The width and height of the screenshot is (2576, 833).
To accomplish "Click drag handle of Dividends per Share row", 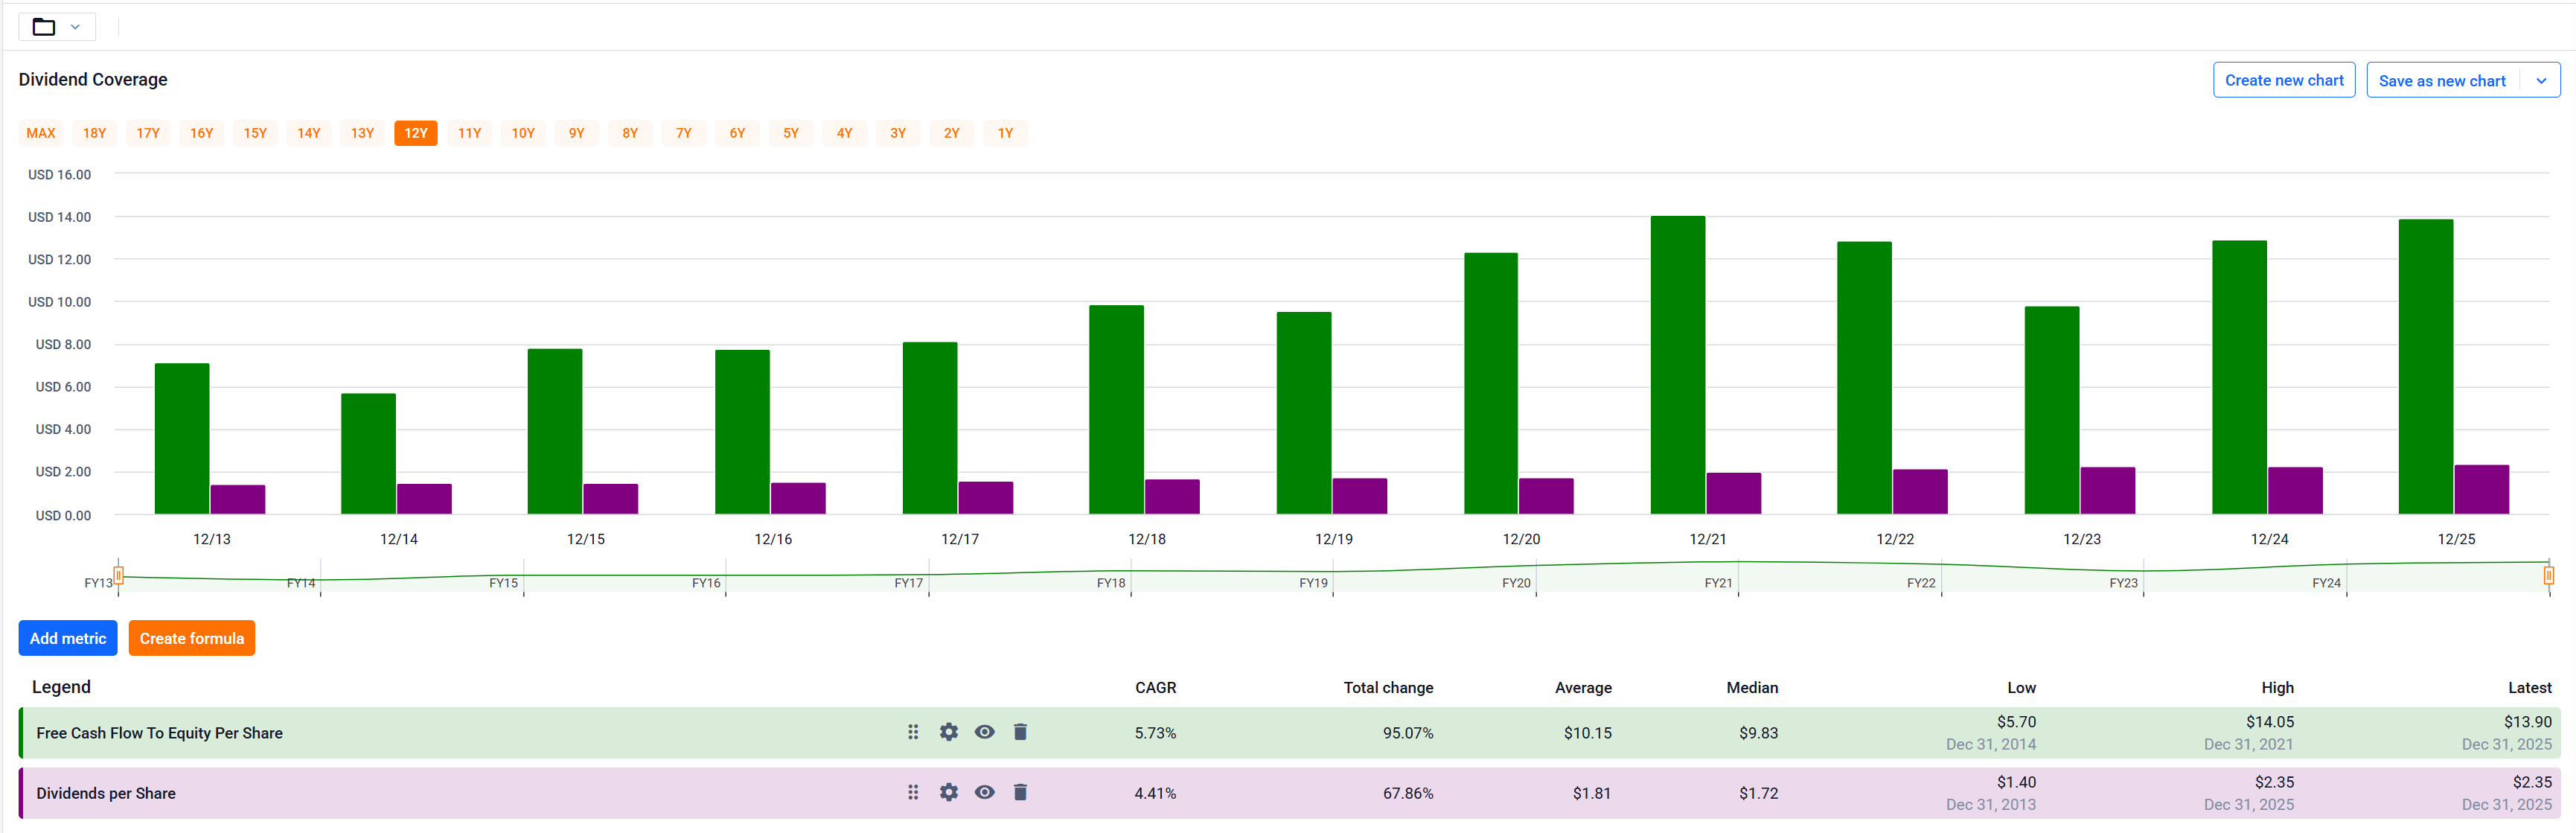I will [x=912, y=792].
